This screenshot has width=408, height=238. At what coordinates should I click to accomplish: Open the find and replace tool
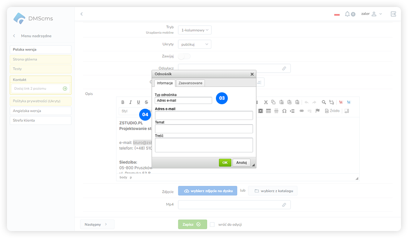pyautogui.click(x=332, y=102)
